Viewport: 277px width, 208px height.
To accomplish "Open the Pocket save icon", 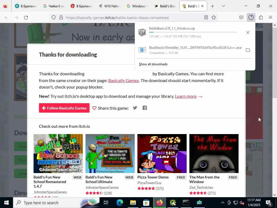I will (x=241, y=17).
